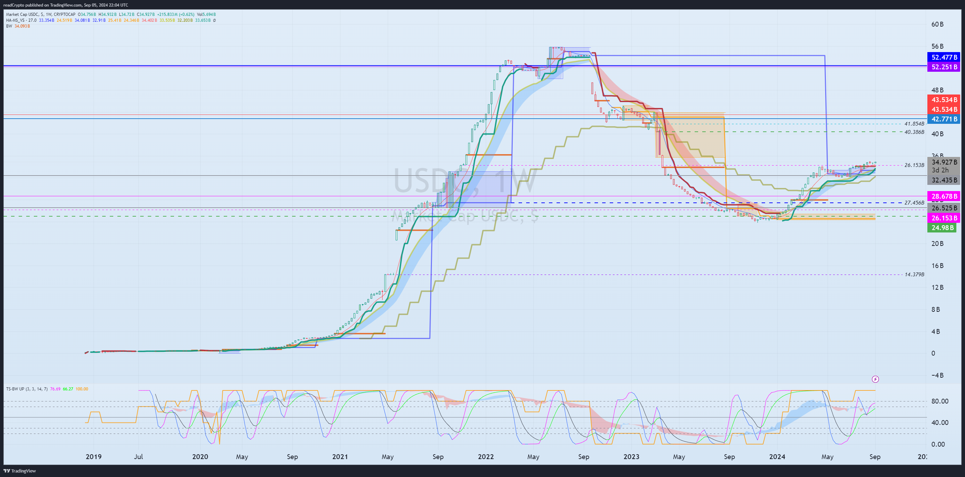Click the BW value 34.093B
The image size is (965, 477).
[22, 26]
